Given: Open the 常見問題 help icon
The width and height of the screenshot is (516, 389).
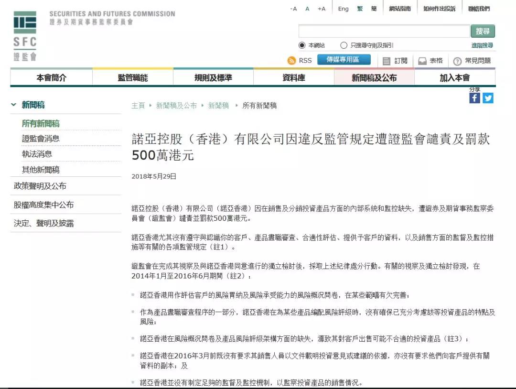Looking at the screenshot, I should (x=457, y=61).
